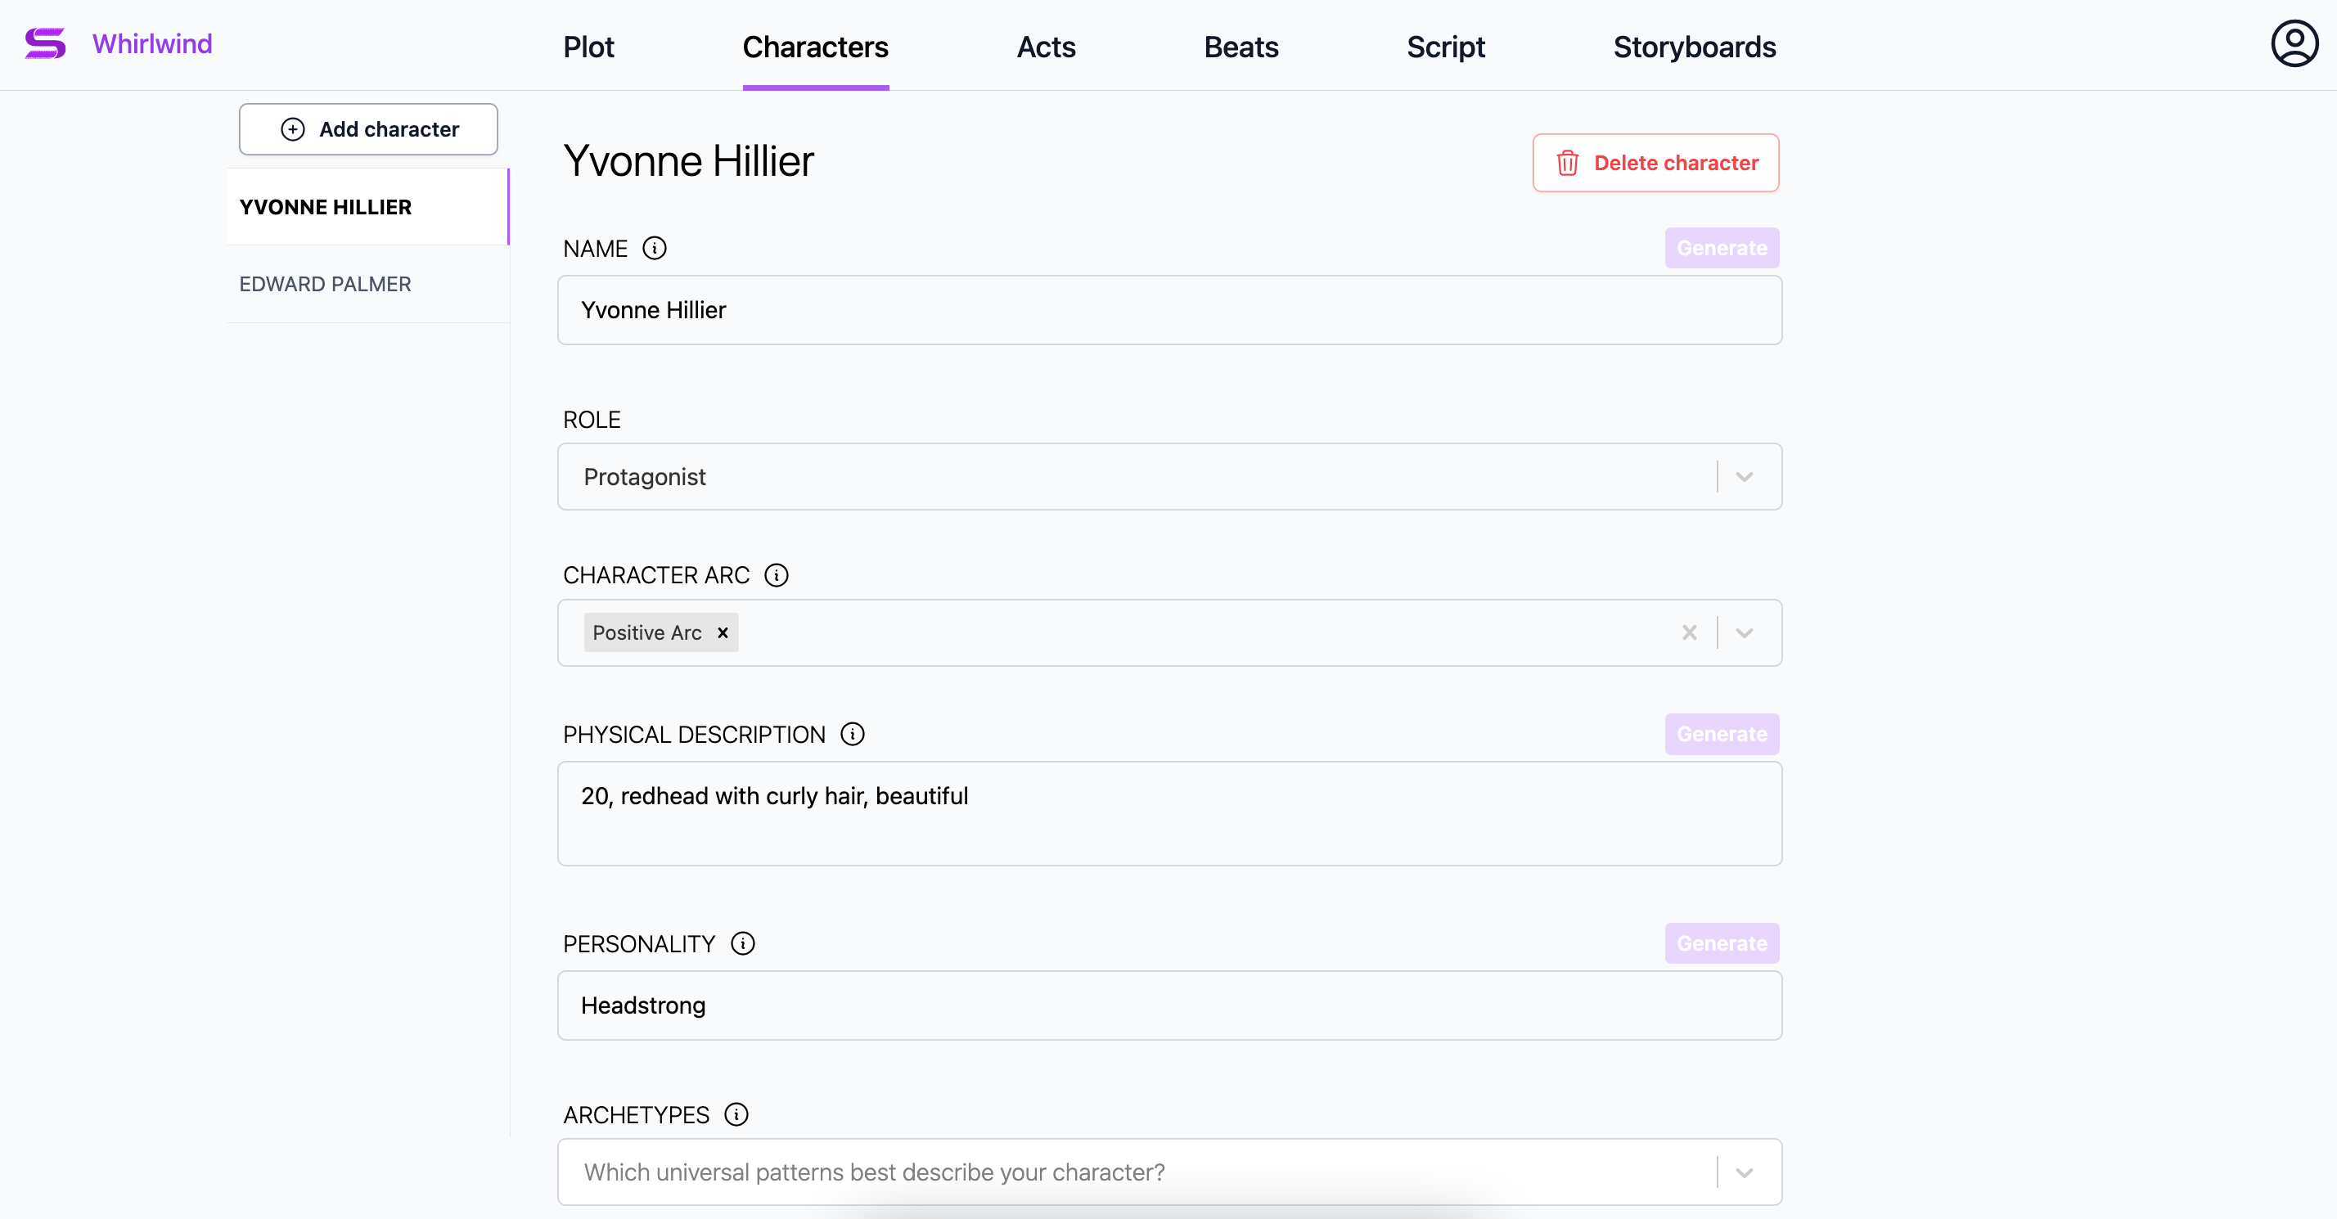Remove the Positive Arc tag
The width and height of the screenshot is (2337, 1219).
tap(723, 632)
